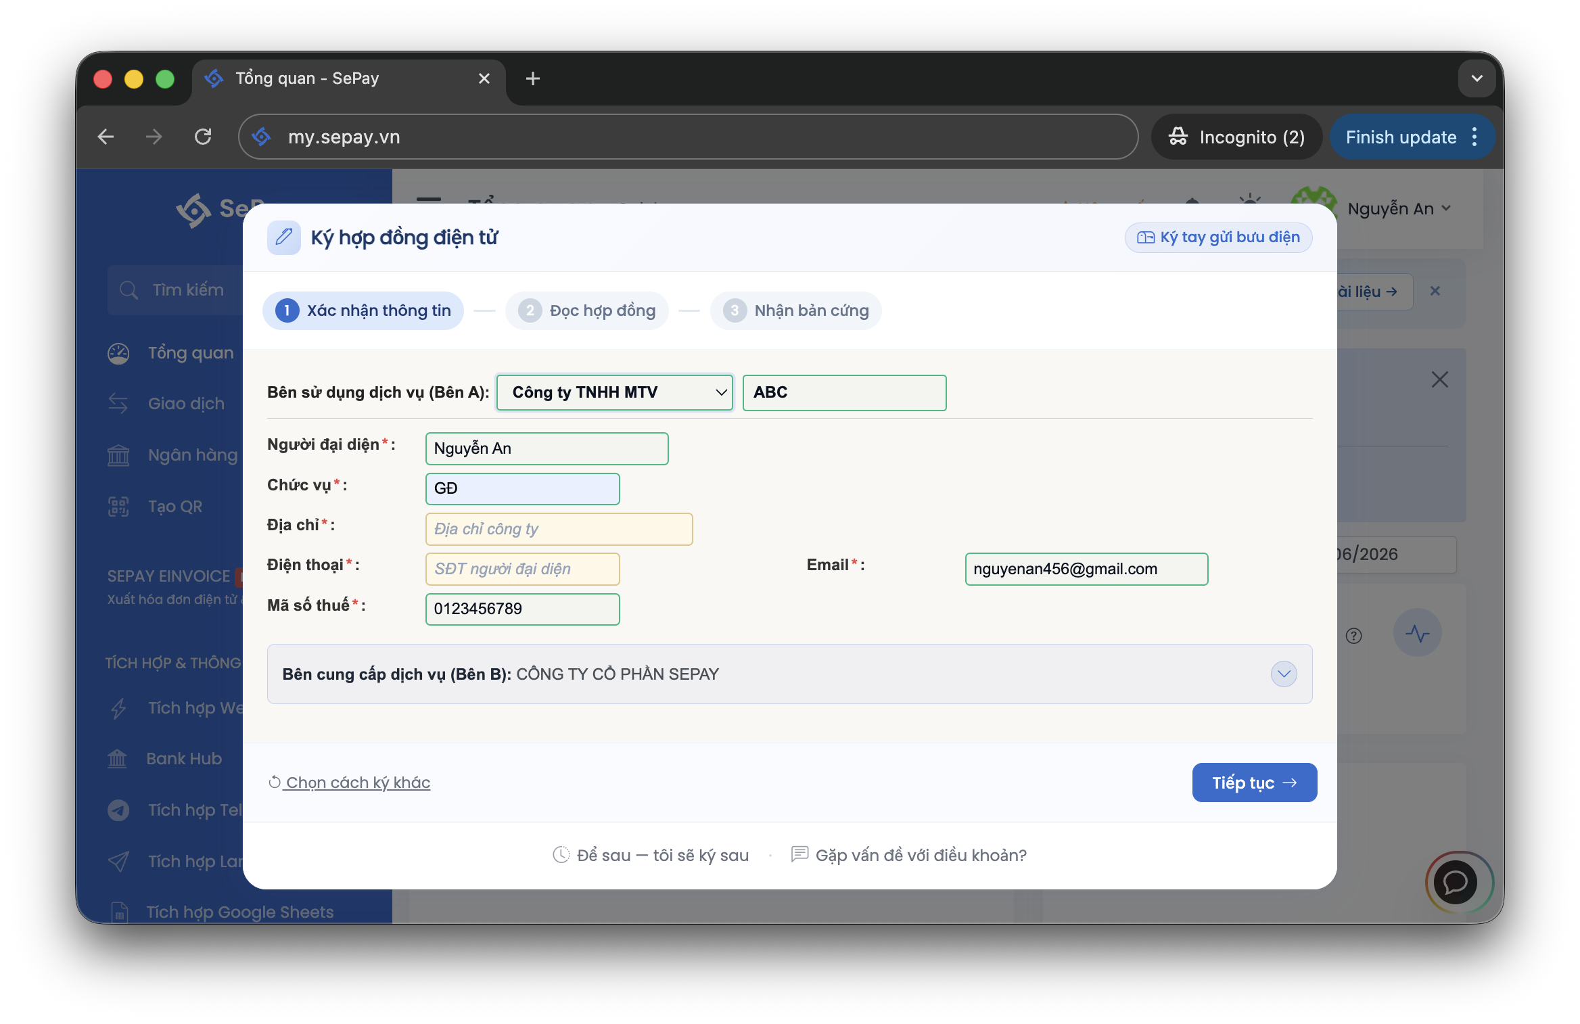1580x1024 pixels.
Task: Click Chọn cách ký khác link
Action: click(350, 783)
